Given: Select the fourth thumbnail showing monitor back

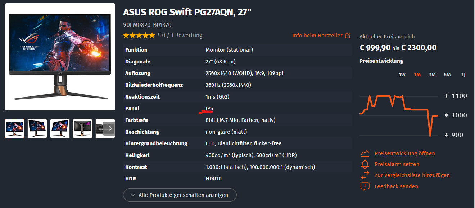Looking at the screenshot, I should click(82, 128).
